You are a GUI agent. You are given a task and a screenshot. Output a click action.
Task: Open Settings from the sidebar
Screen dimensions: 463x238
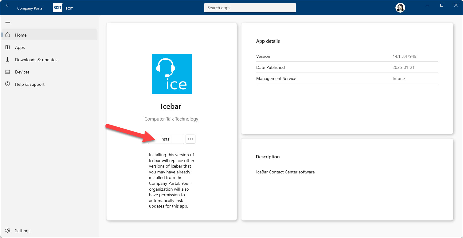(22, 230)
